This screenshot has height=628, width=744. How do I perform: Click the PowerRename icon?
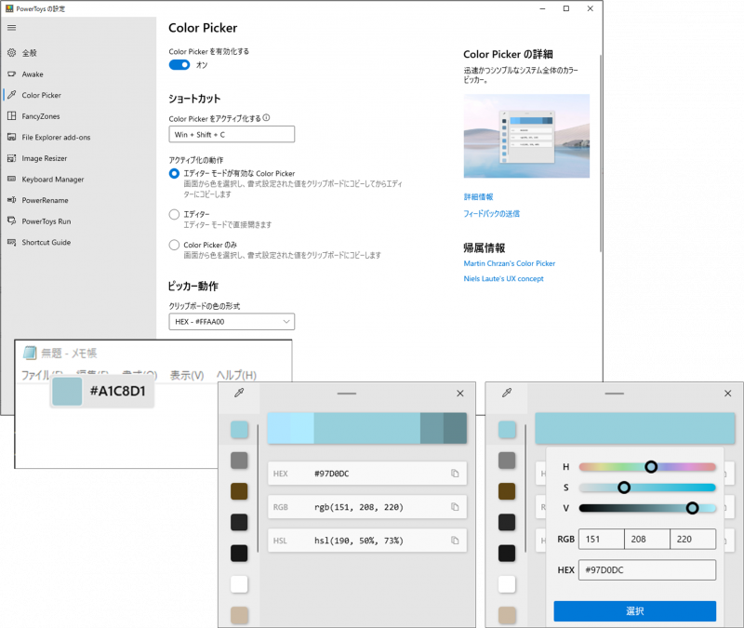coord(12,200)
